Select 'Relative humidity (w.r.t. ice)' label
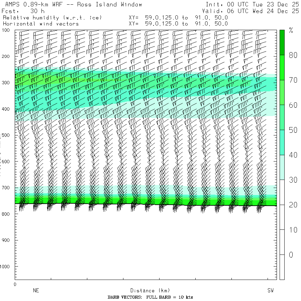This screenshot has width=301, height=301. click(52, 17)
